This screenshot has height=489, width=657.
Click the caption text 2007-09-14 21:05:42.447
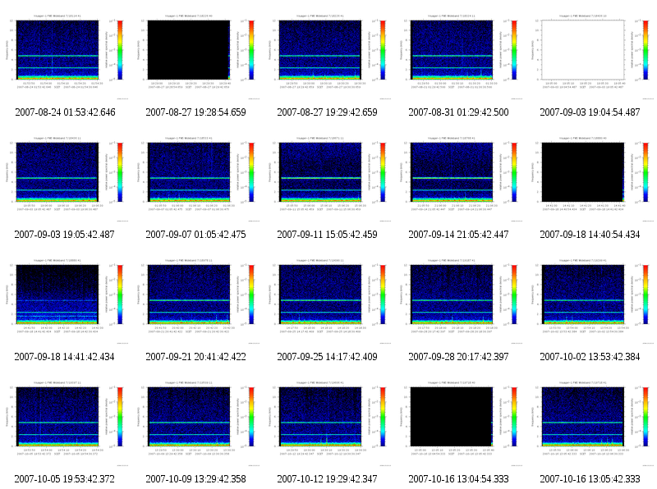click(458, 235)
